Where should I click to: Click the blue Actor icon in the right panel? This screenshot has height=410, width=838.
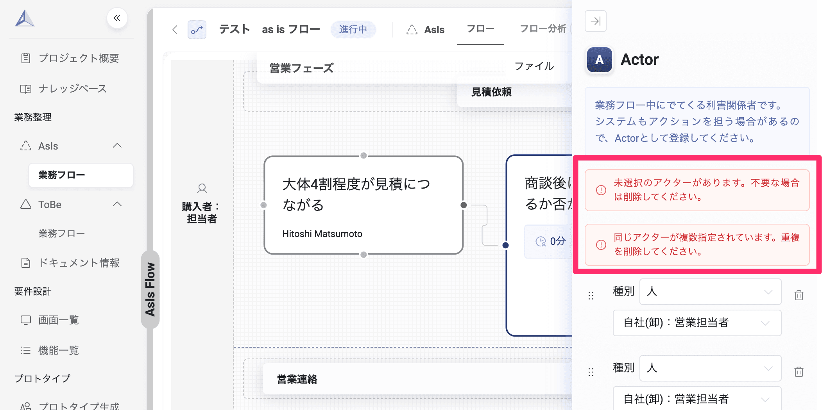point(599,60)
